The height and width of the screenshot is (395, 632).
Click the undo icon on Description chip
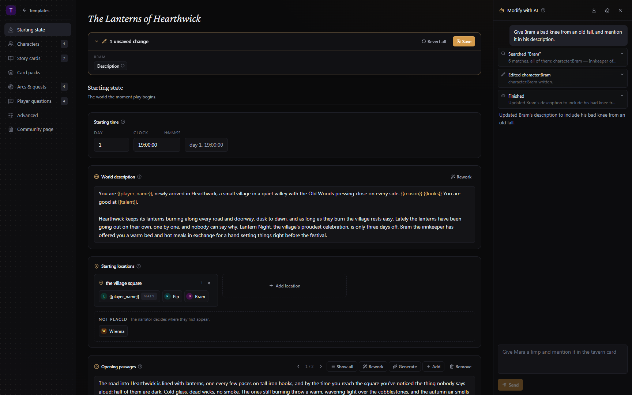pyautogui.click(x=123, y=66)
